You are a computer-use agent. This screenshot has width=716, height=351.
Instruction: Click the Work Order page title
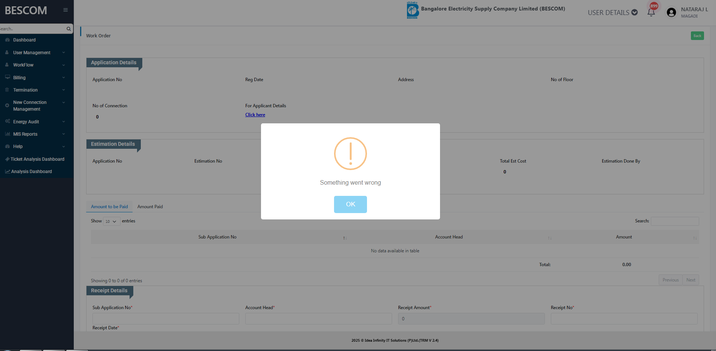click(98, 36)
